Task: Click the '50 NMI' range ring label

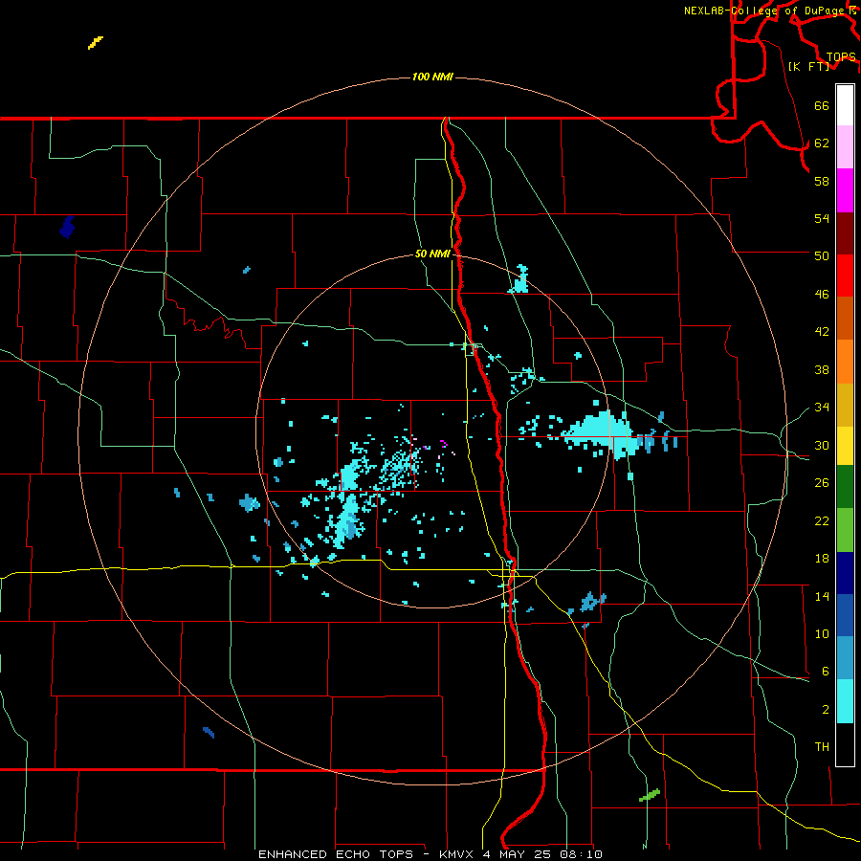Action: click(x=432, y=254)
